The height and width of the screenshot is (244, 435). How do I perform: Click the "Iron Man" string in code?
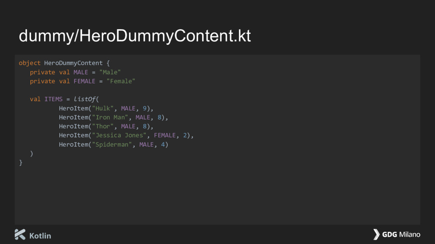[110, 117]
